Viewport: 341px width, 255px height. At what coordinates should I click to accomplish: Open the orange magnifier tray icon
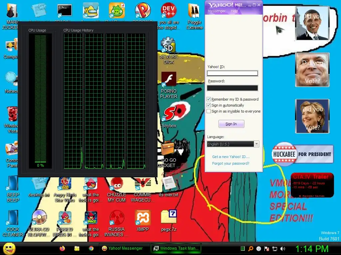point(250,249)
